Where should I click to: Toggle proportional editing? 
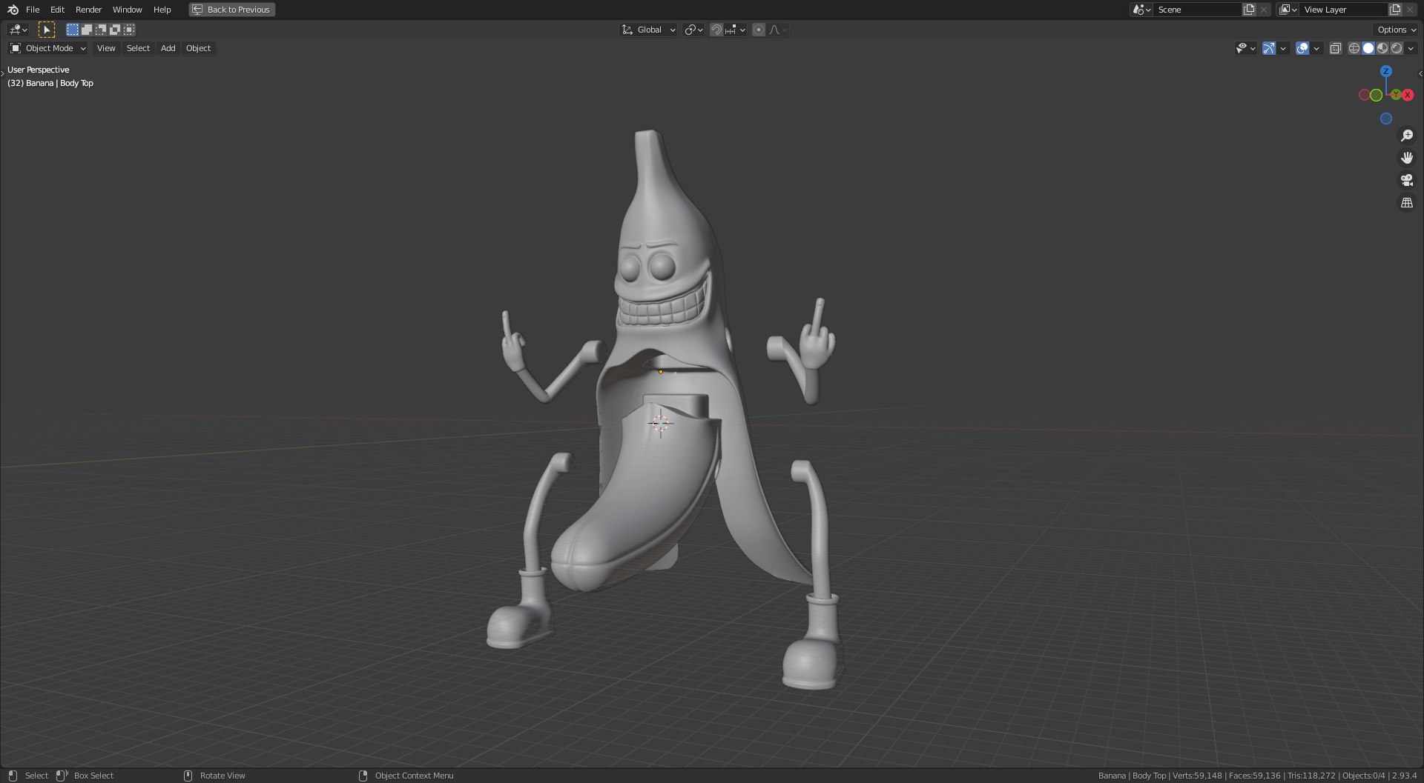coord(759,30)
